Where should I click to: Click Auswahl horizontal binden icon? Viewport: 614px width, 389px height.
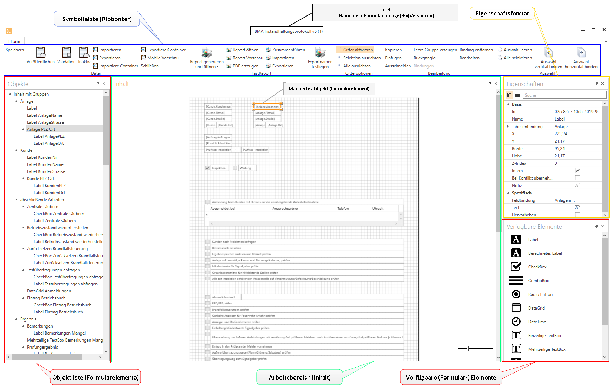point(581,53)
